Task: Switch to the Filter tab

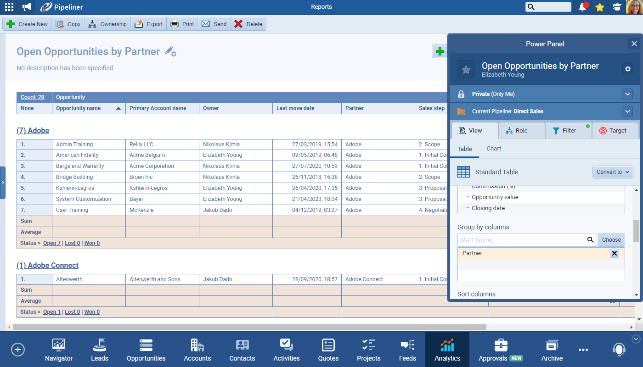Action: point(568,131)
